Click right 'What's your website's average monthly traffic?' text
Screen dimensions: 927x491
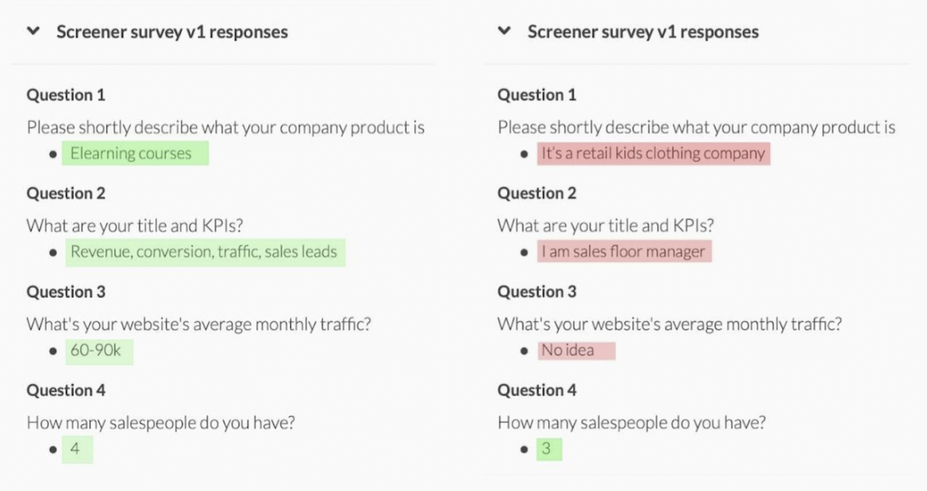pos(670,324)
